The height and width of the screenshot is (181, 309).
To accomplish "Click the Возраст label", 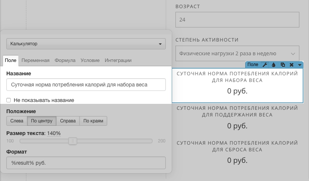I will [188, 7].
